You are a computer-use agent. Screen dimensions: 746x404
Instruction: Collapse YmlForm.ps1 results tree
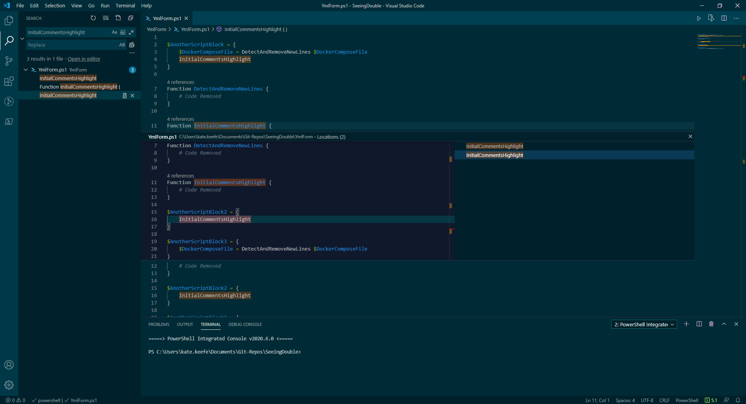click(26, 70)
